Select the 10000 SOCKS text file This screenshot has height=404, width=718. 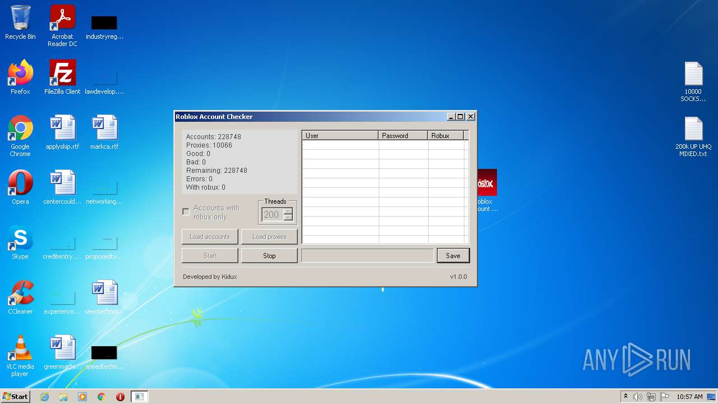click(693, 81)
